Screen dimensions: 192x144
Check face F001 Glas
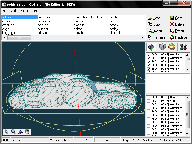(x=149, y=101)
